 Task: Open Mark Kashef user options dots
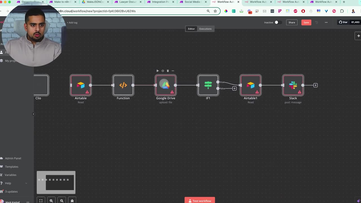click(28, 202)
